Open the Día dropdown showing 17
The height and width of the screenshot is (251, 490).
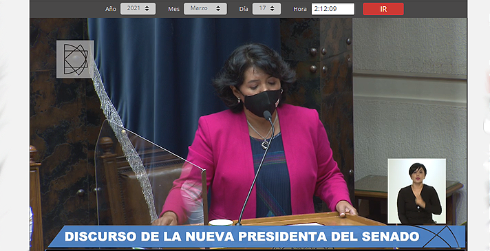tap(266, 9)
